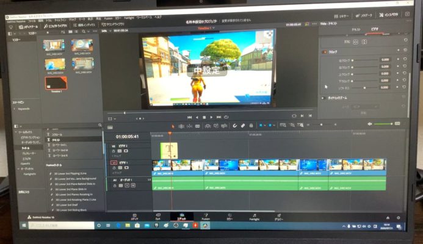The height and width of the screenshot is (244, 423).
Task: Click Go To First Frame transport button
Action: [189, 117]
